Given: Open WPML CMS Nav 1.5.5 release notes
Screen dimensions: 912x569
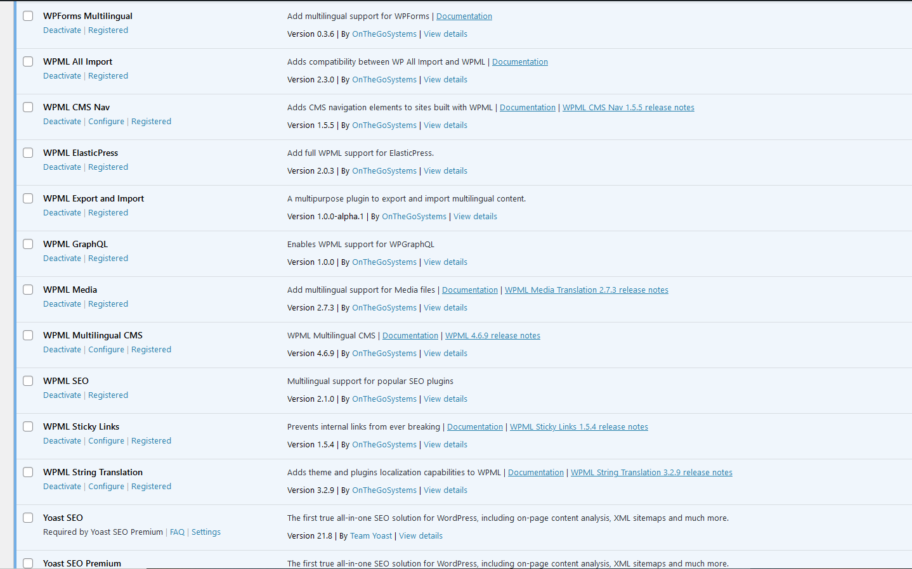Looking at the screenshot, I should (629, 108).
